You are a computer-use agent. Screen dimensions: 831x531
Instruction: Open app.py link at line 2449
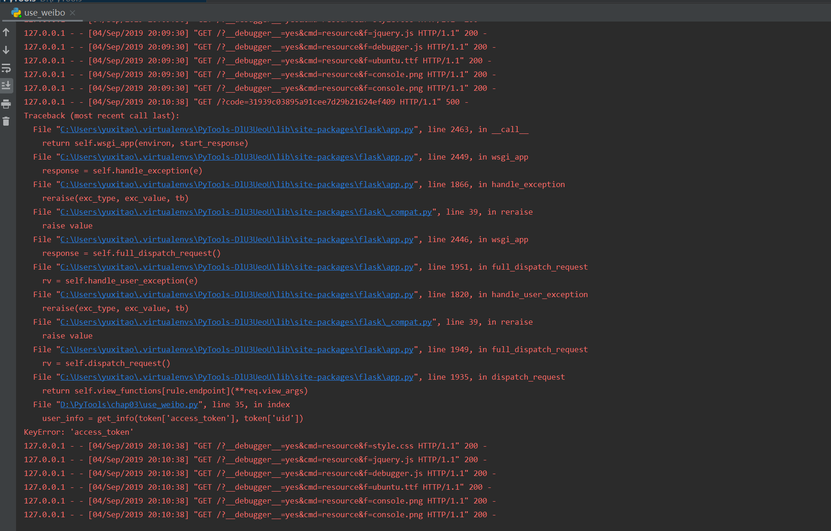(237, 157)
